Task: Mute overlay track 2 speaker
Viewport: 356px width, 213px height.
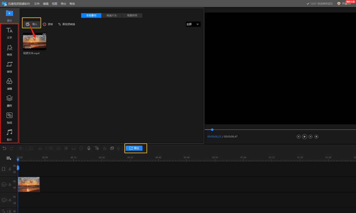Action: [x=15, y=203]
